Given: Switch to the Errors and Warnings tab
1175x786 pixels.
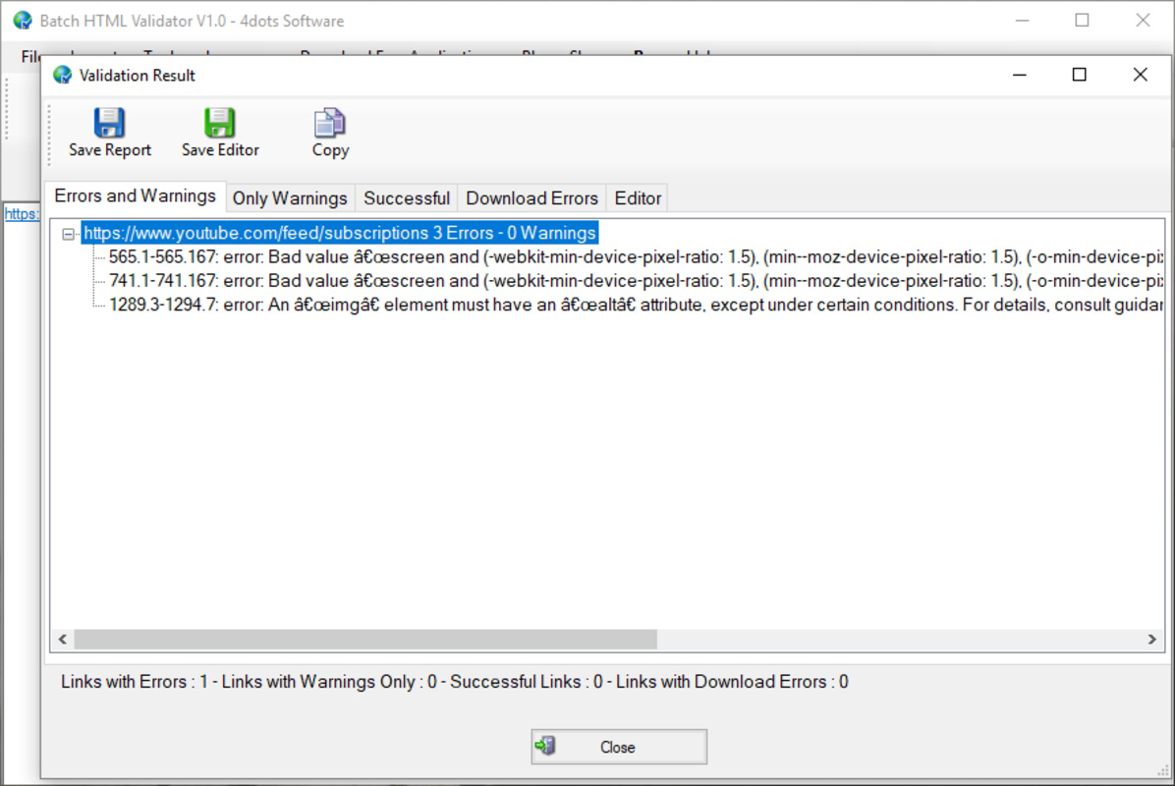Looking at the screenshot, I should tap(135, 196).
